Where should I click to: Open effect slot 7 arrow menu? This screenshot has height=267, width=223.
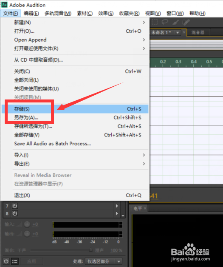tap(117, 206)
